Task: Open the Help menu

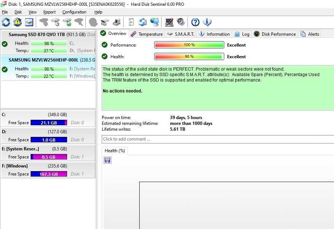Action: (98, 12)
